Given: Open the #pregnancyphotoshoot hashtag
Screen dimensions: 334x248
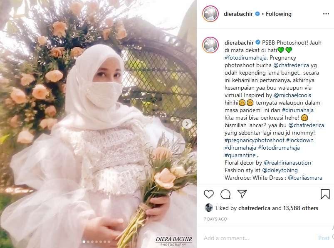Looking at the screenshot, I should tap(254, 140).
